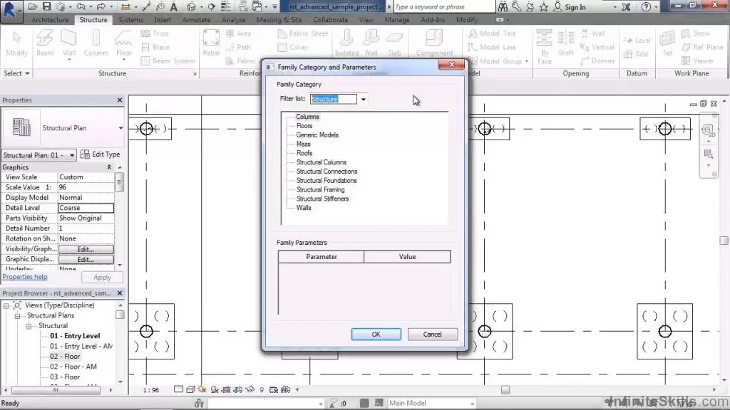Click the Floor tool in Structure panel
The height and width of the screenshot is (410, 730).
pos(124,43)
